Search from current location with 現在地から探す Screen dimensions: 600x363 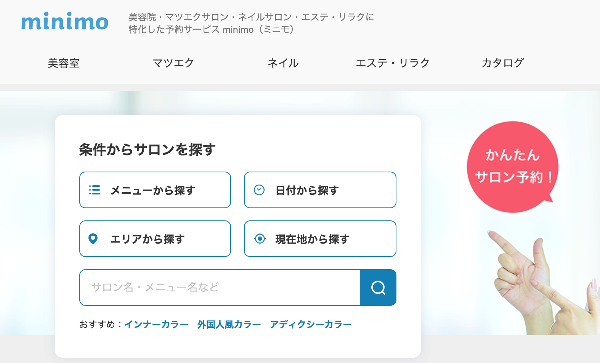(x=320, y=239)
